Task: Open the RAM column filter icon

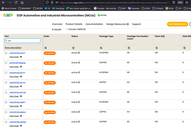Action: (184, 48)
